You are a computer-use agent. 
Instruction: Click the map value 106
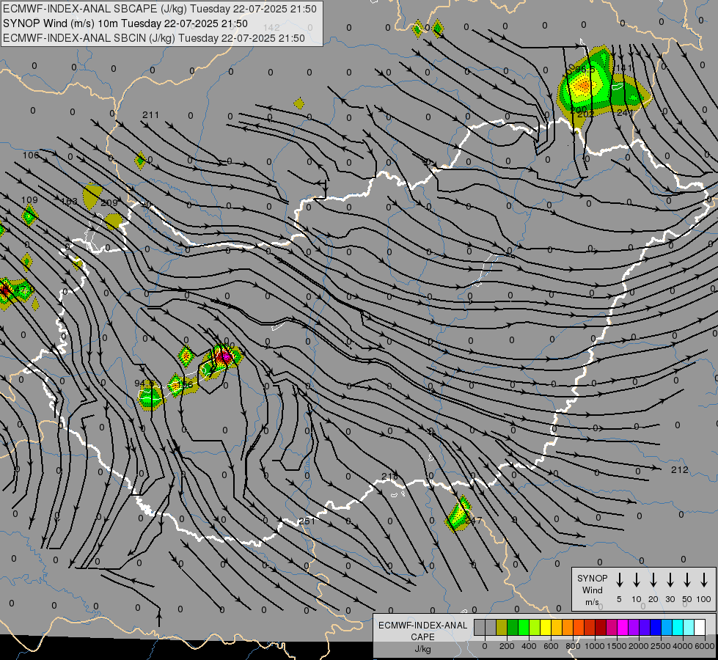[31, 155]
